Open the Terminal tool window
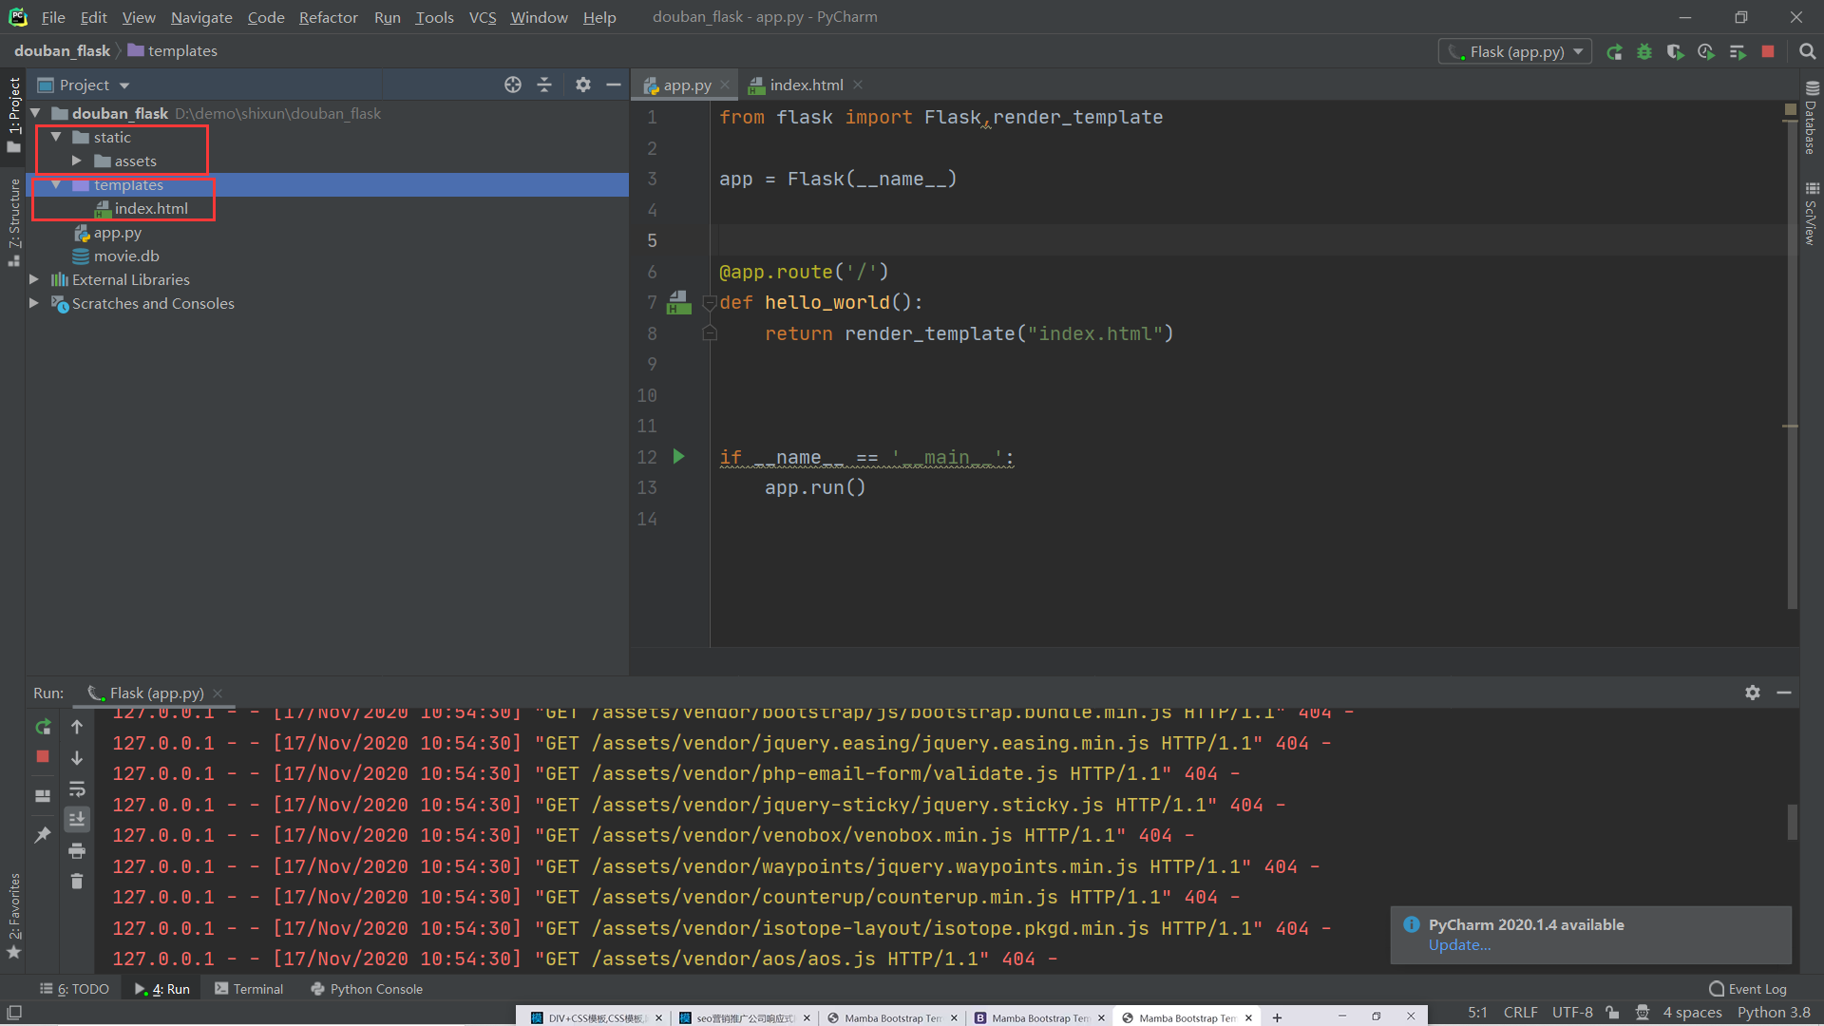Screen dimensions: 1824x1026 click(249, 989)
